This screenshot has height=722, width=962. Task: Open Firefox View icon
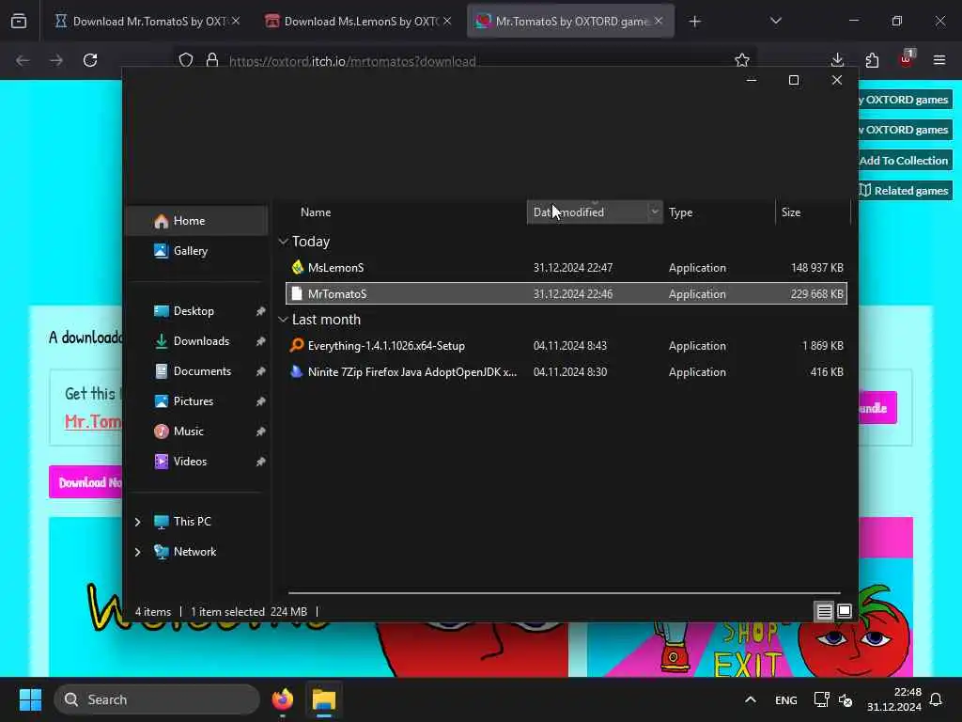[19, 22]
